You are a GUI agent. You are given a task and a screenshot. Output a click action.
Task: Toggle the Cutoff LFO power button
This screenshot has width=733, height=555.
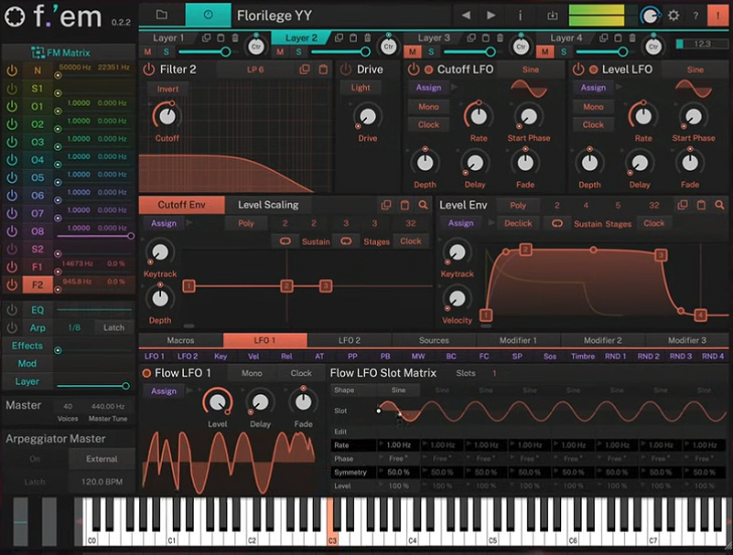coord(413,69)
